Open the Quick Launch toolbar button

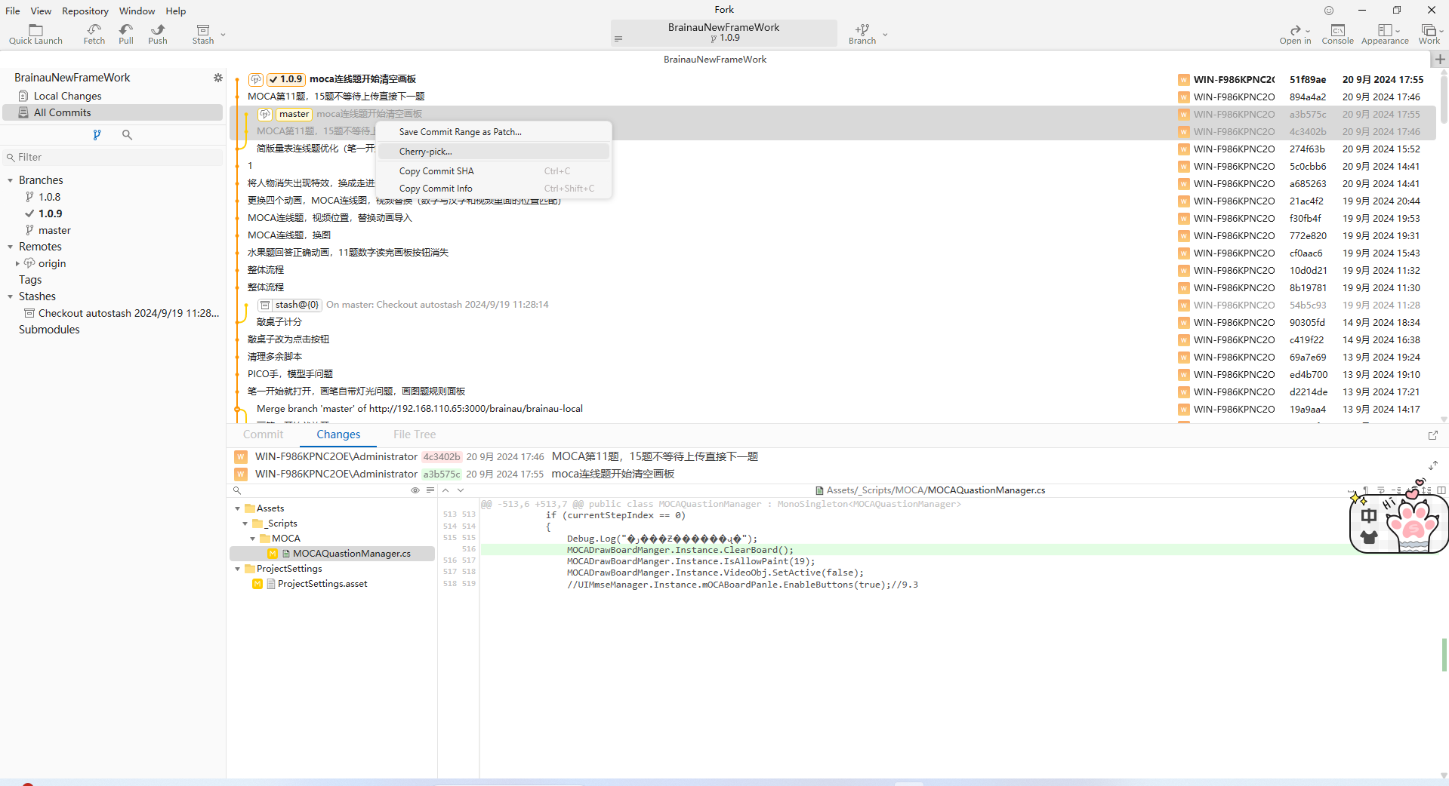click(35, 34)
